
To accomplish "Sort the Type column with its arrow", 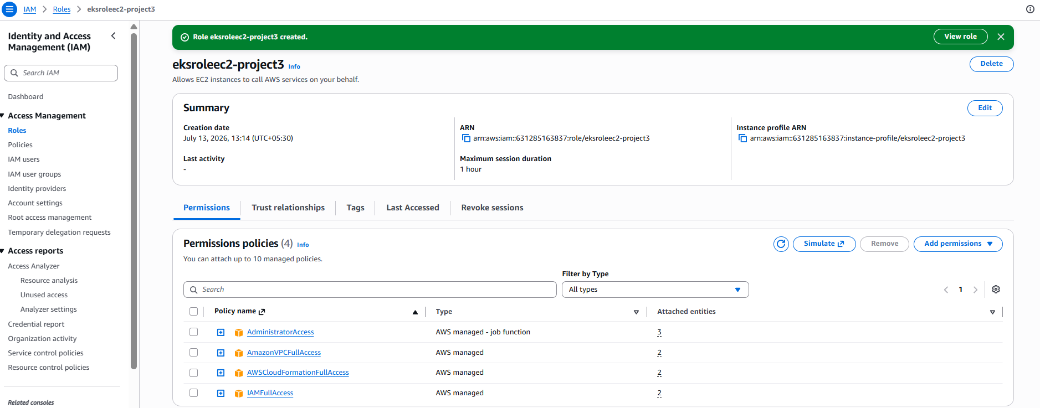I will 636,312.
